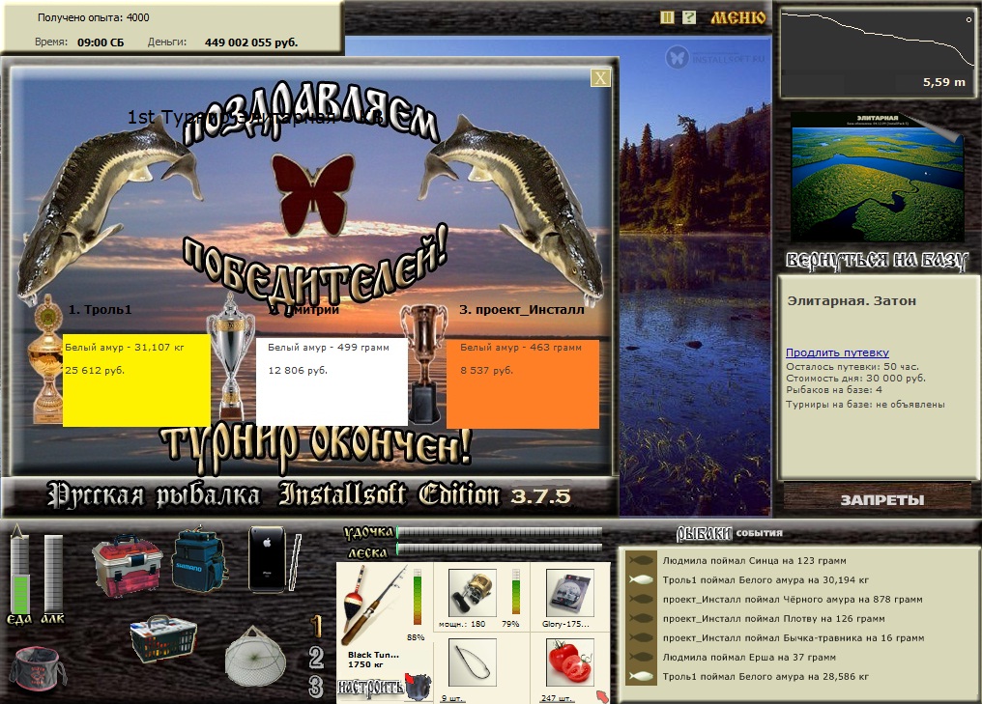Open the red tackle box
The image size is (982, 704).
pyautogui.click(x=128, y=564)
